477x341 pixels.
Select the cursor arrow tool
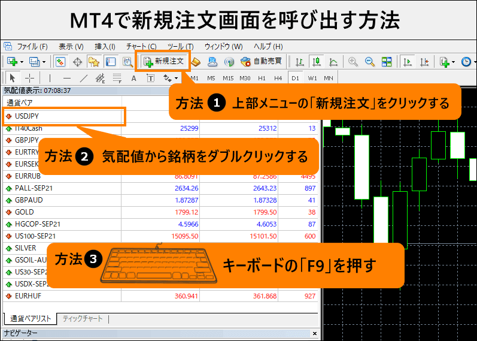12,79
